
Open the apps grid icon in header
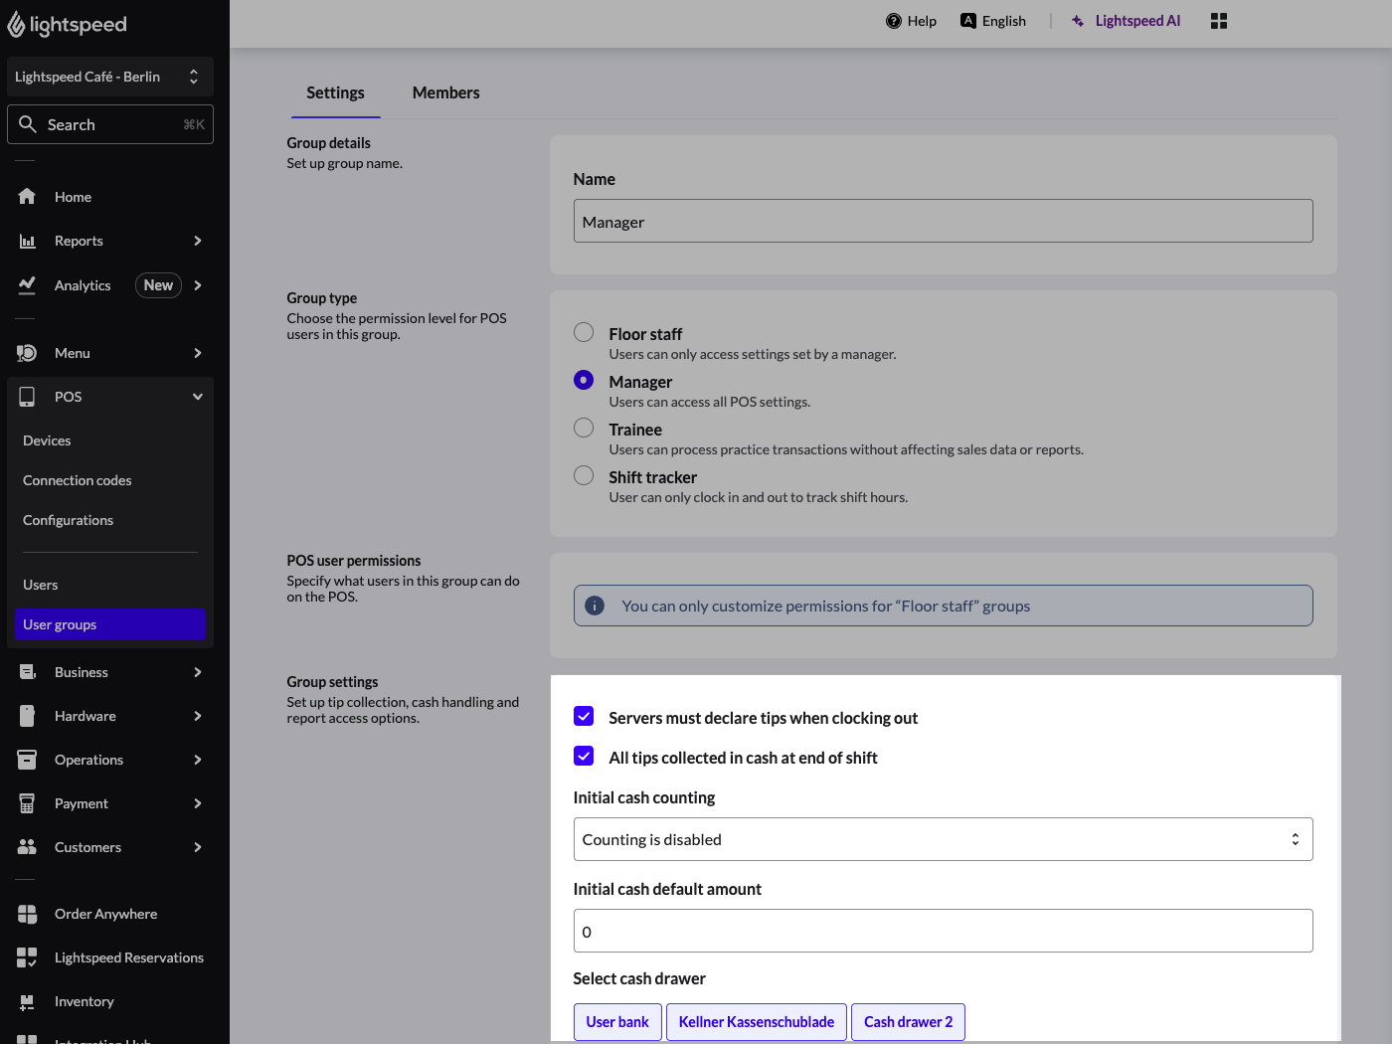(1219, 21)
